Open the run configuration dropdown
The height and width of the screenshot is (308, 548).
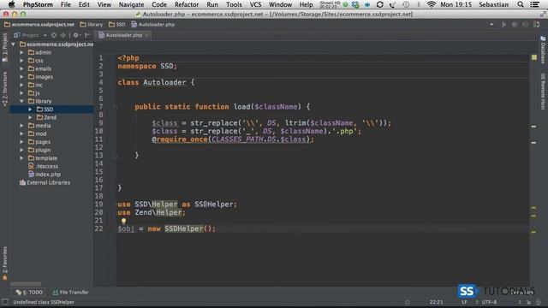tap(491, 25)
